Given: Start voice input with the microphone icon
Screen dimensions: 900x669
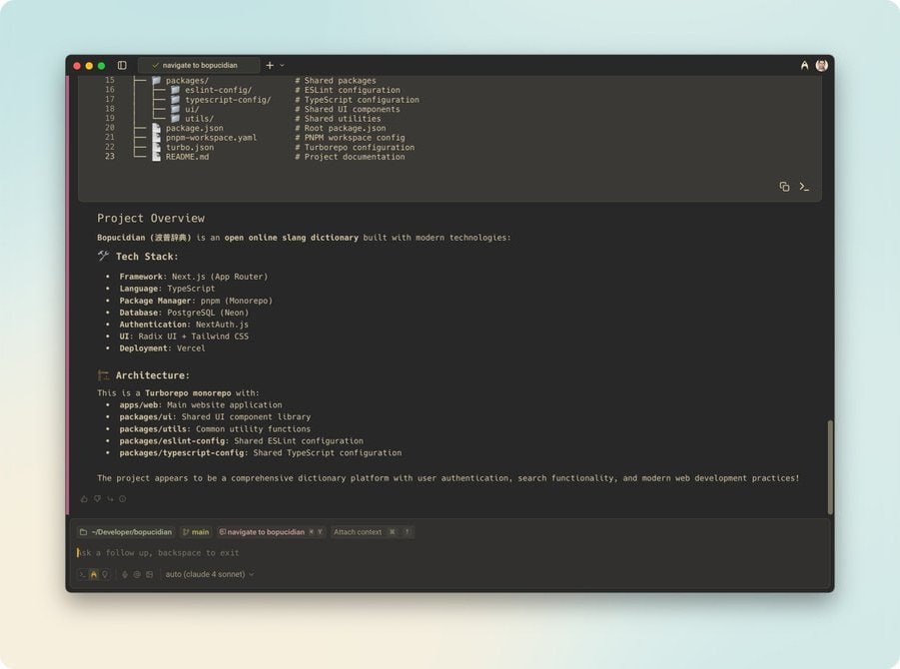Looking at the screenshot, I should click(125, 574).
